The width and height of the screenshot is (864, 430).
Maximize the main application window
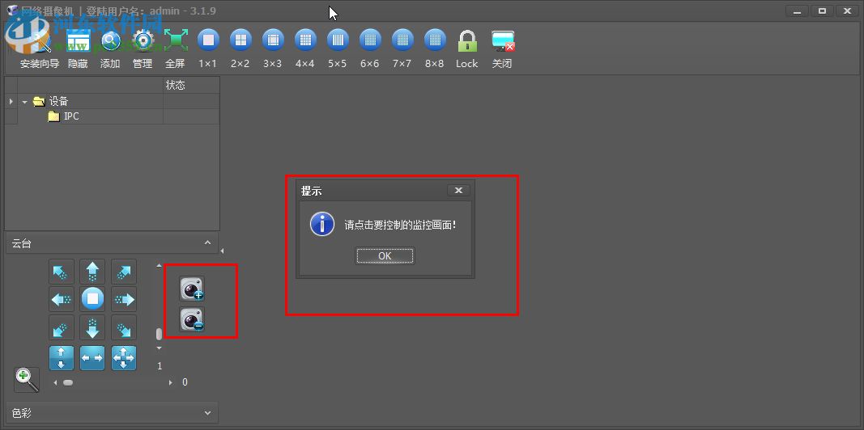click(822, 11)
